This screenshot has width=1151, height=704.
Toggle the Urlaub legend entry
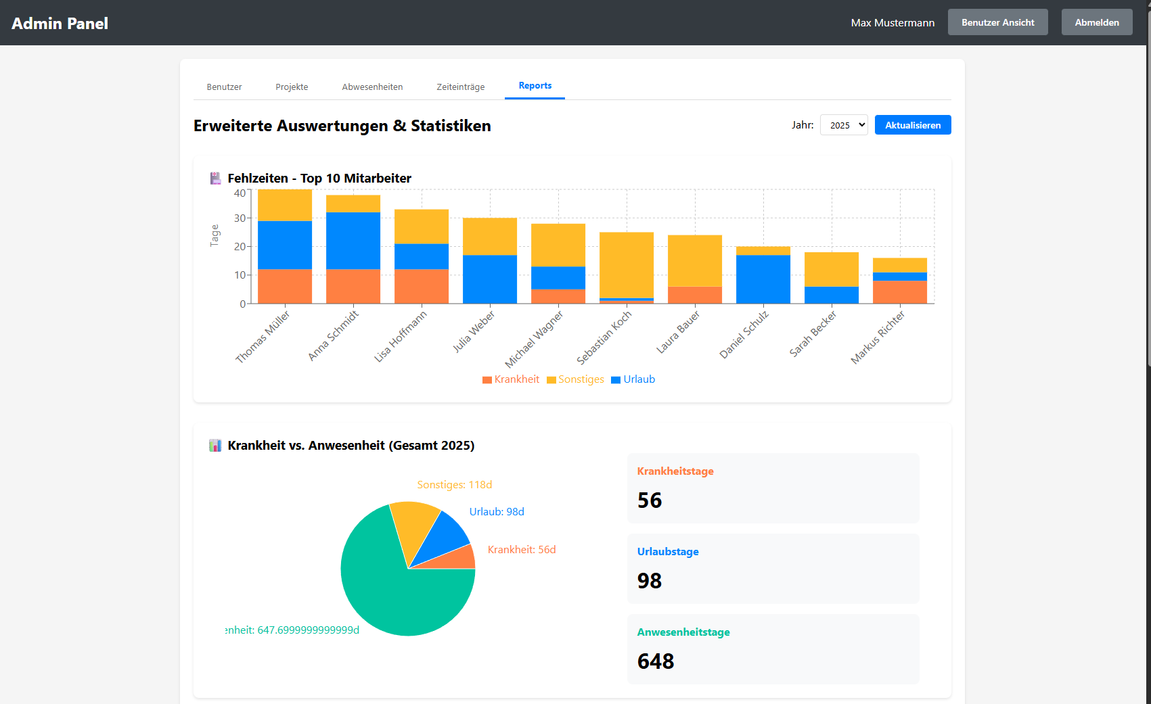click(633, 379)
